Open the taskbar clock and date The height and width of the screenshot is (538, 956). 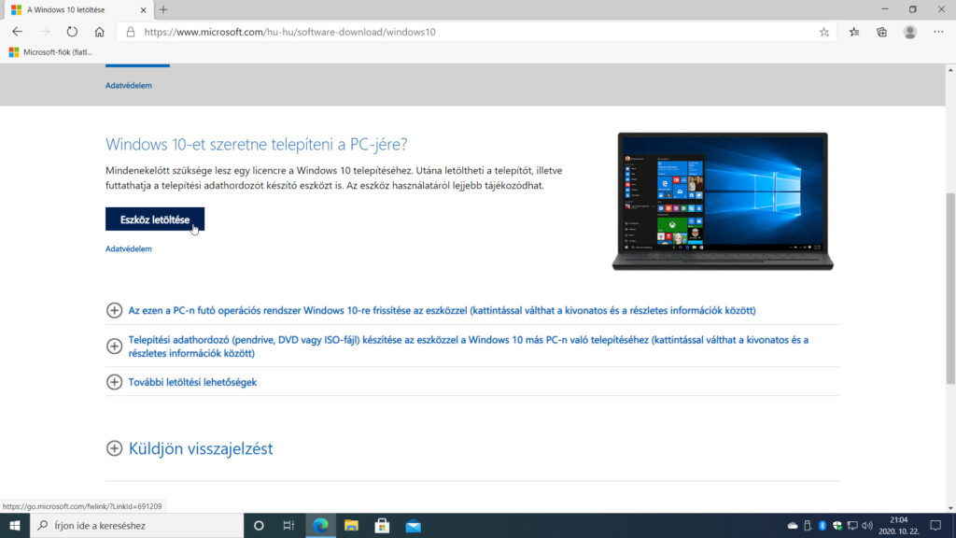(899, 525)
